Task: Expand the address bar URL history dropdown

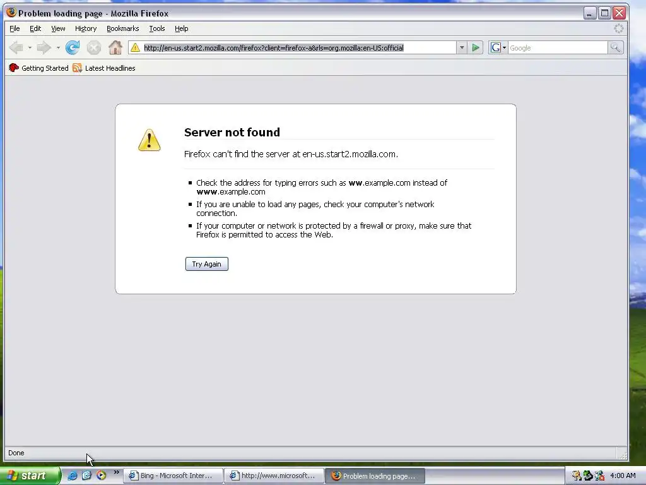Action: pos(462,48)
